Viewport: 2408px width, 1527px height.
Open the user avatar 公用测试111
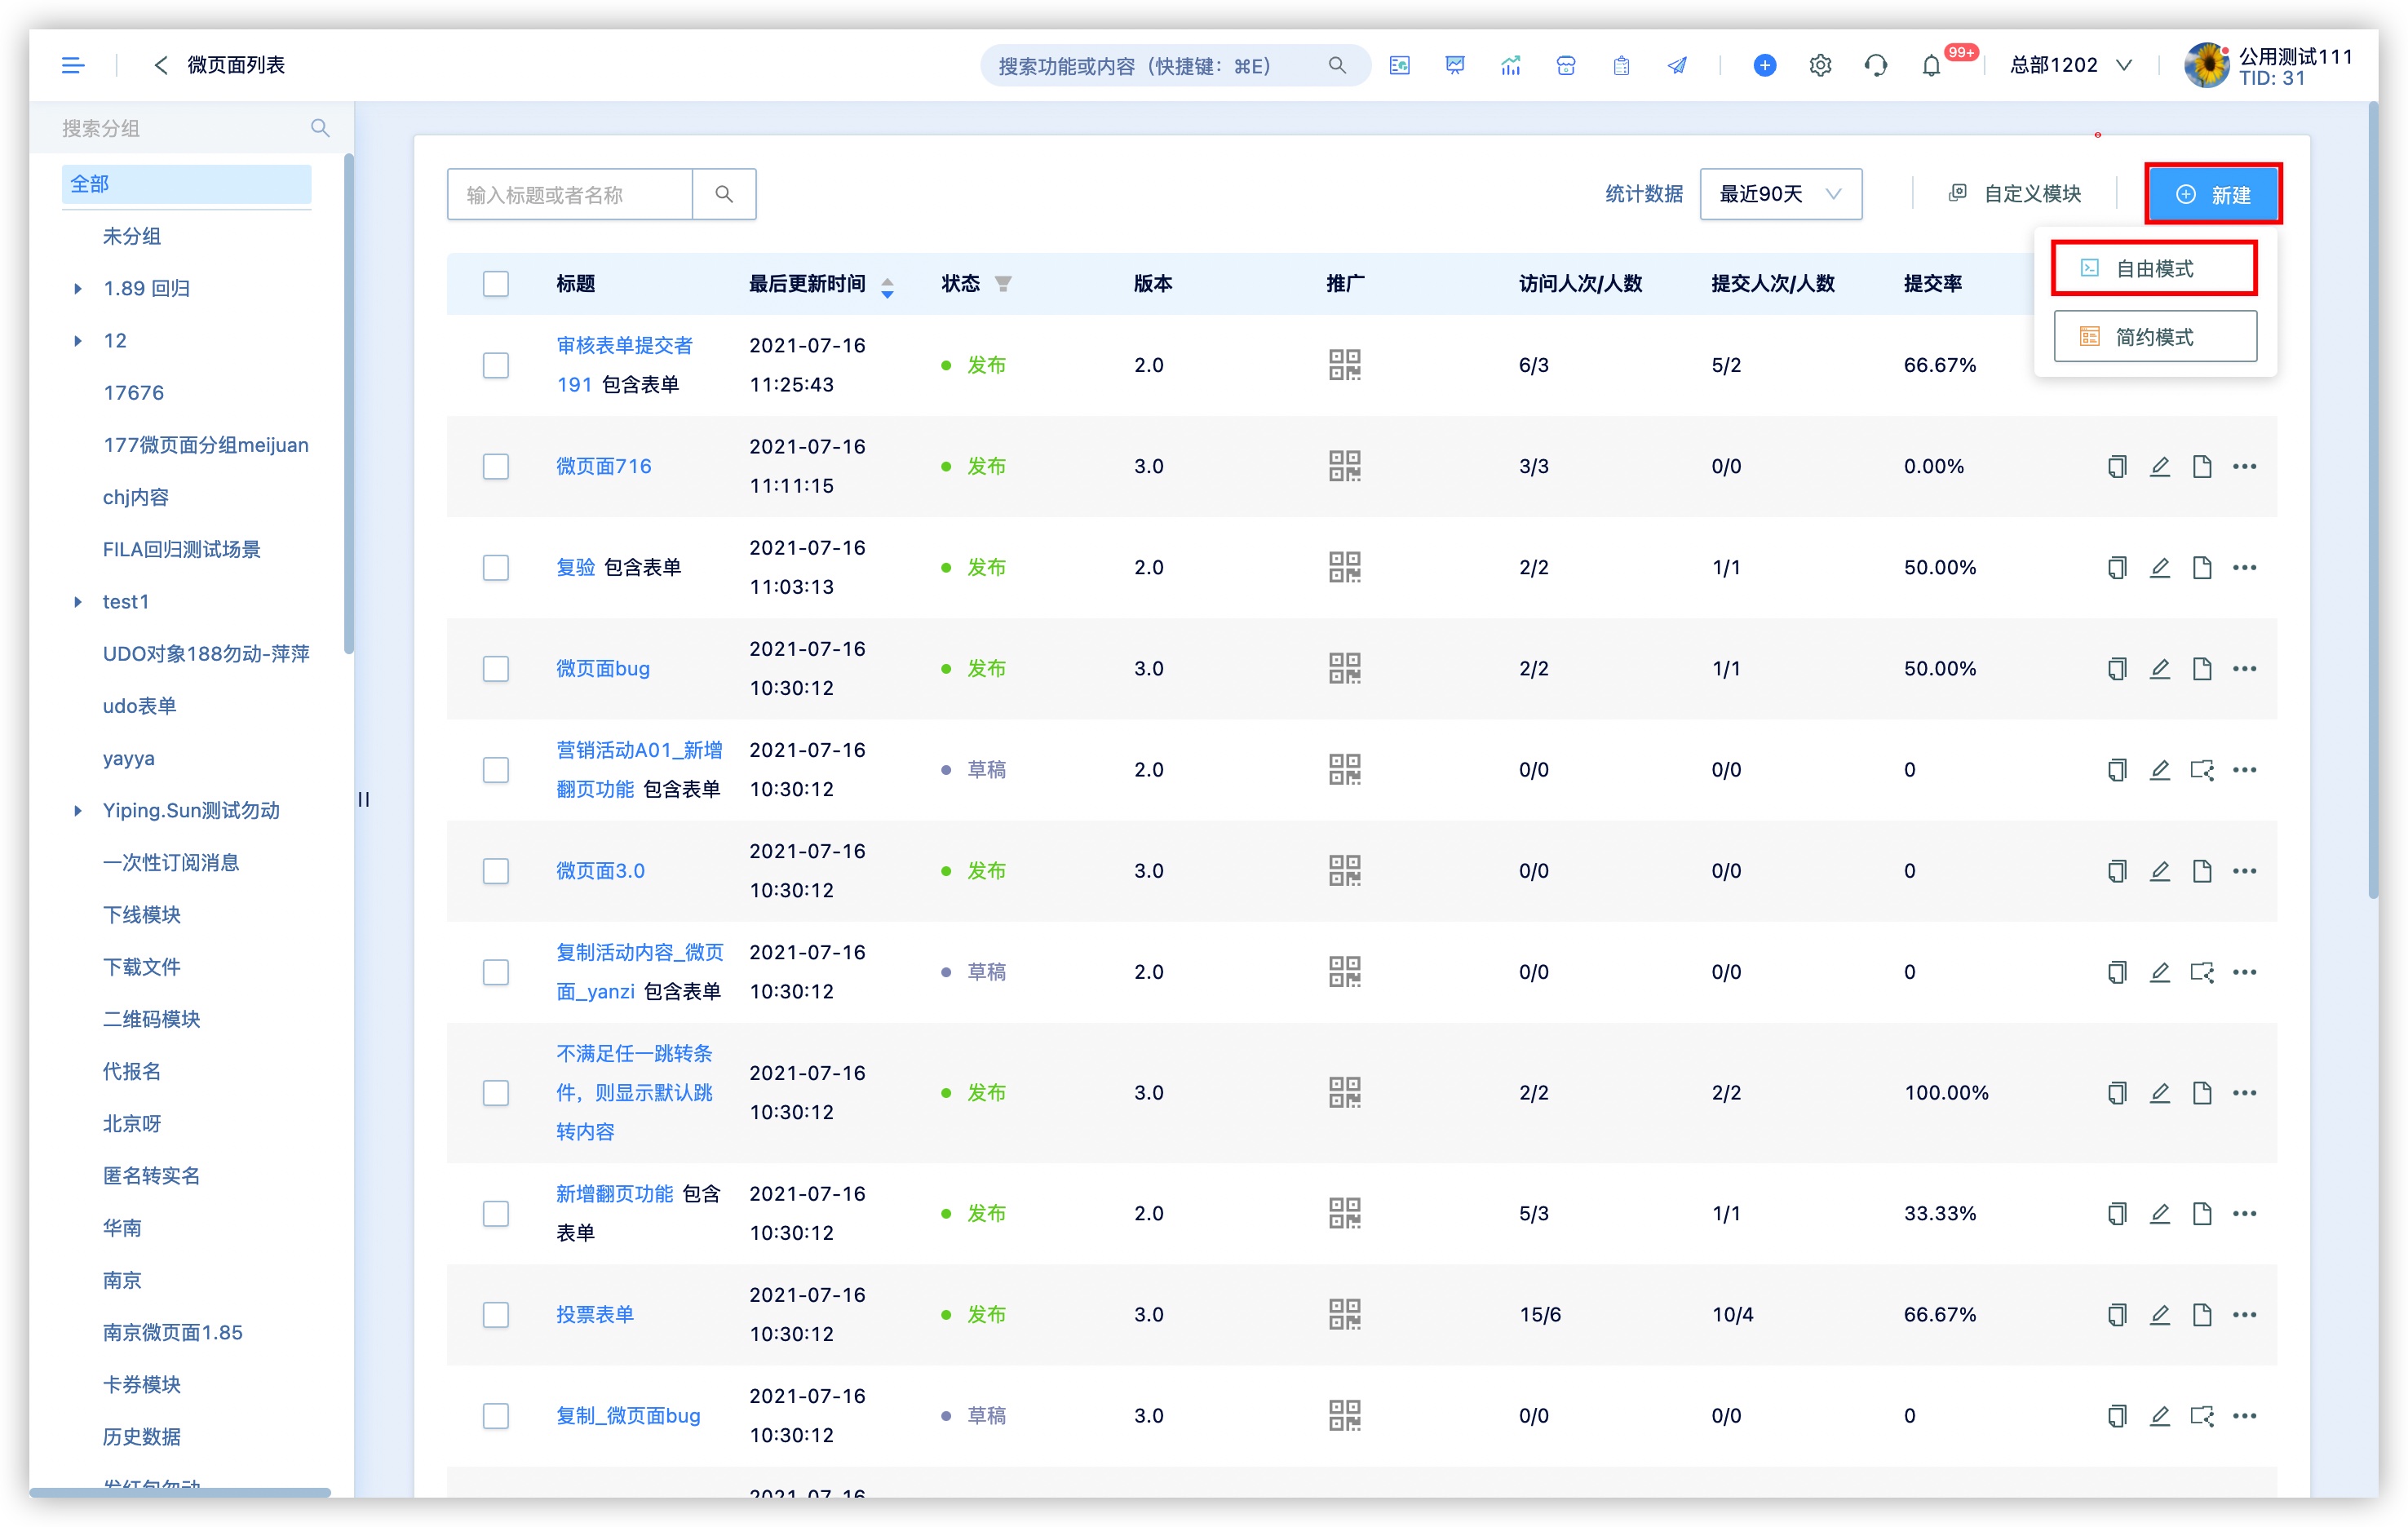tap(2206, 66)
